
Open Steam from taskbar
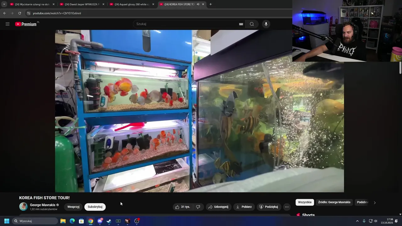coord(109,221)
